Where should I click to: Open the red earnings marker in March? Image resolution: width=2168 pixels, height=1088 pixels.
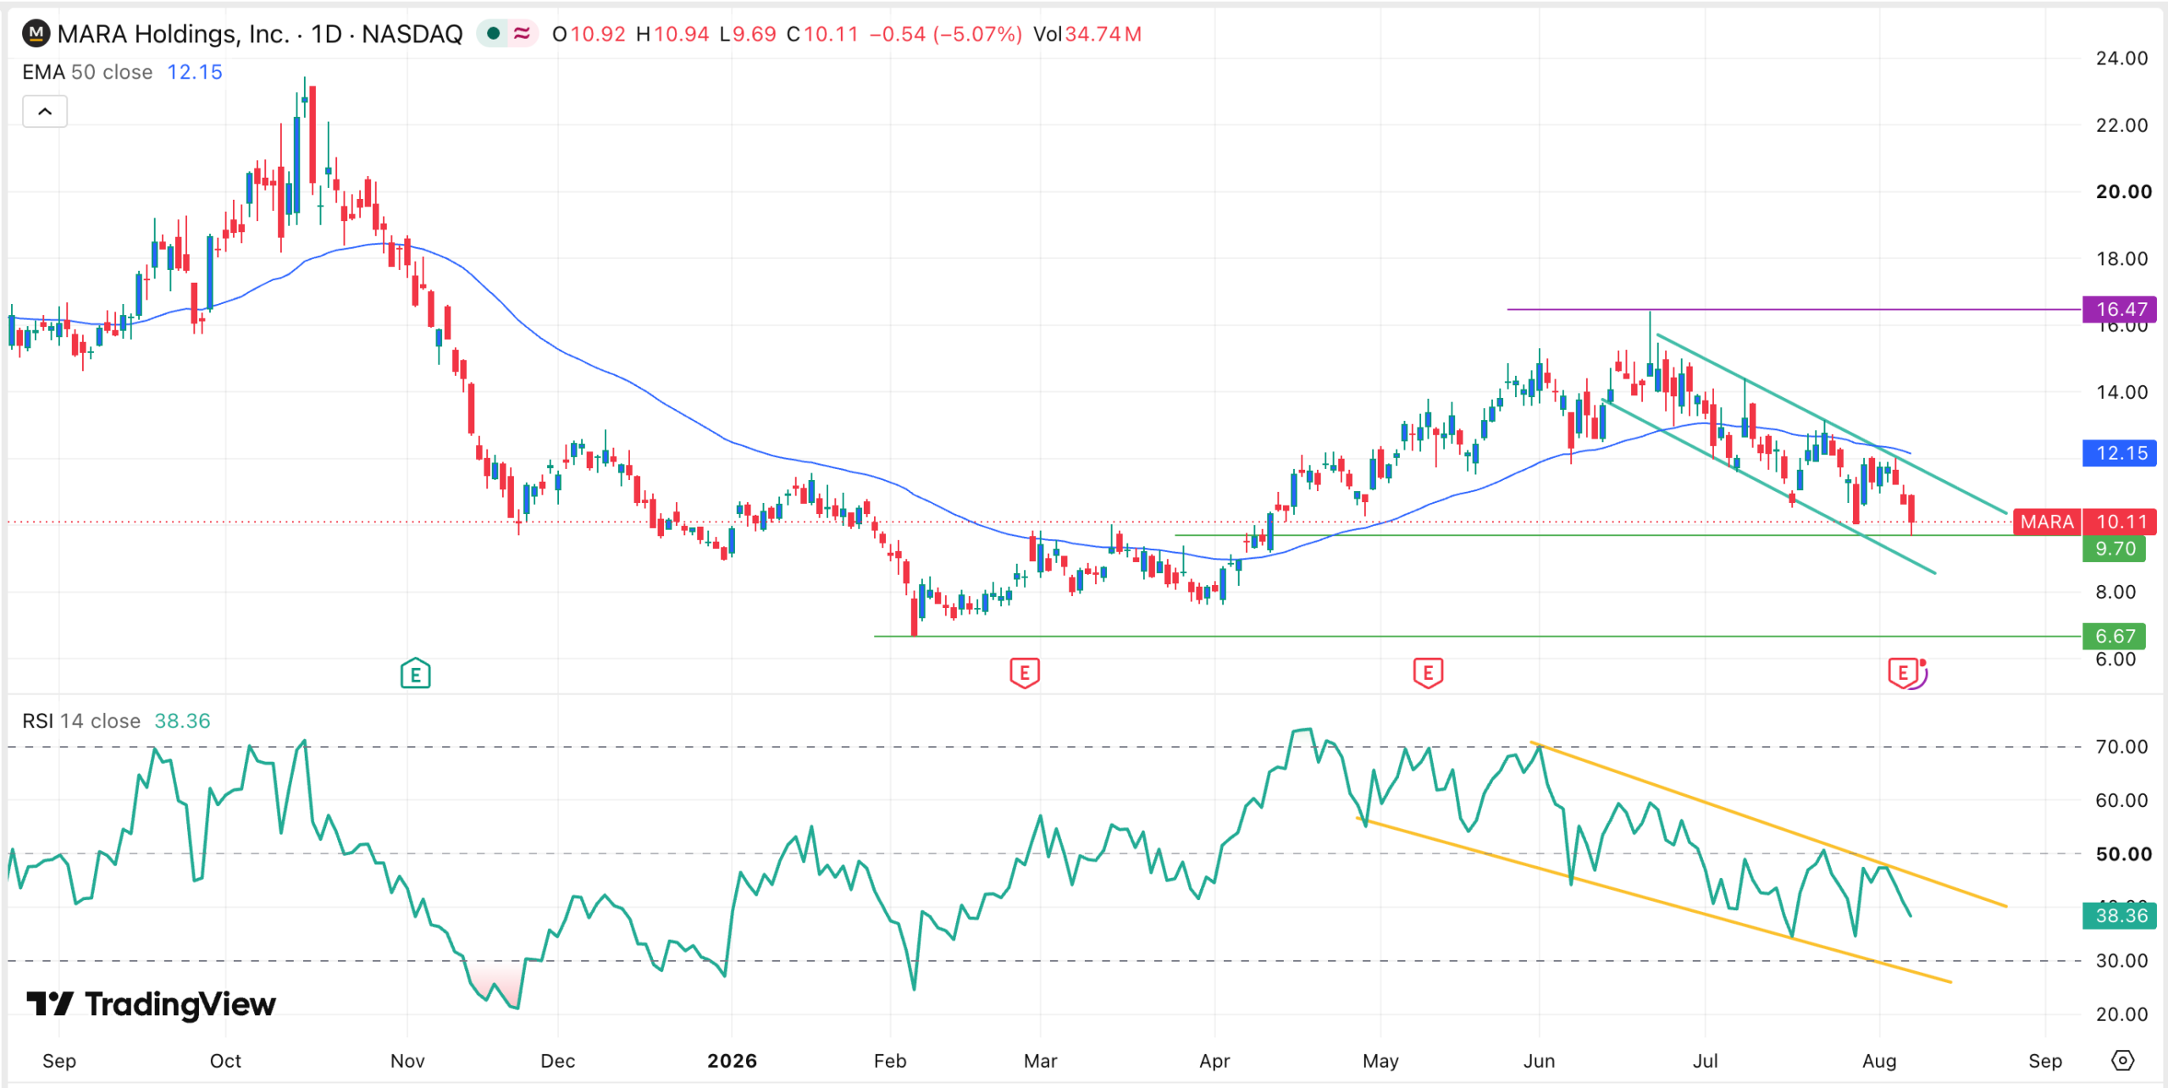tap(1025, 673)
